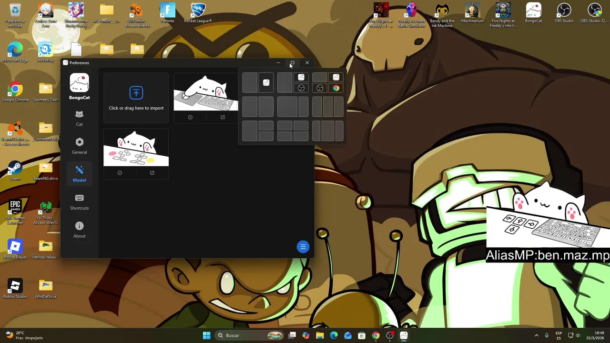Open the Windows Start menu
The image size is (610, 343).
point(206,335)
